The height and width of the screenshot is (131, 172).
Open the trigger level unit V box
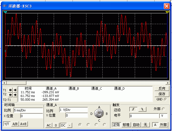(x=163, y=116)
